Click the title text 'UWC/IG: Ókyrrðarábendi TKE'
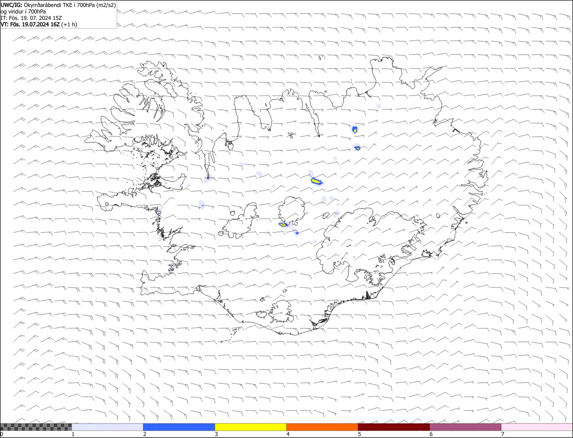The image size is (573, 438). (x=36, y=5)
